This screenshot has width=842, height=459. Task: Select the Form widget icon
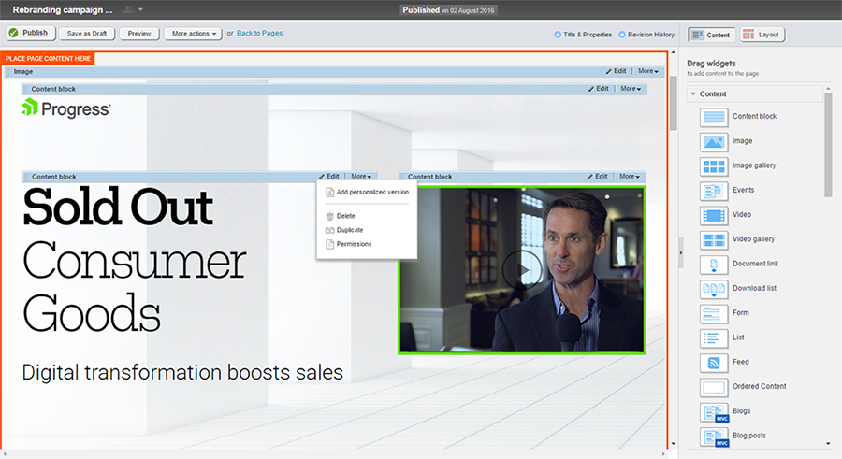pyautogui.click(x=714, y=313)
